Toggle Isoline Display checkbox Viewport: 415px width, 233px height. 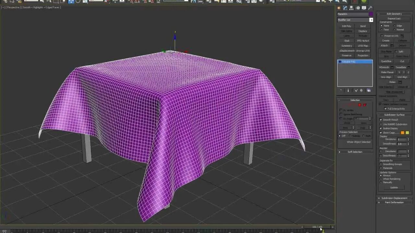coord(381,128)
